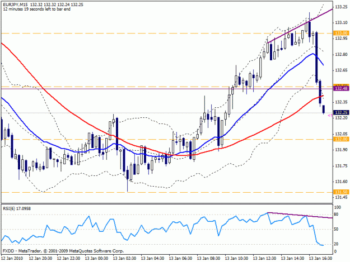350x262 pixels.
Task: Select the purple trendline above the price highs
Action: coord(300,26)
